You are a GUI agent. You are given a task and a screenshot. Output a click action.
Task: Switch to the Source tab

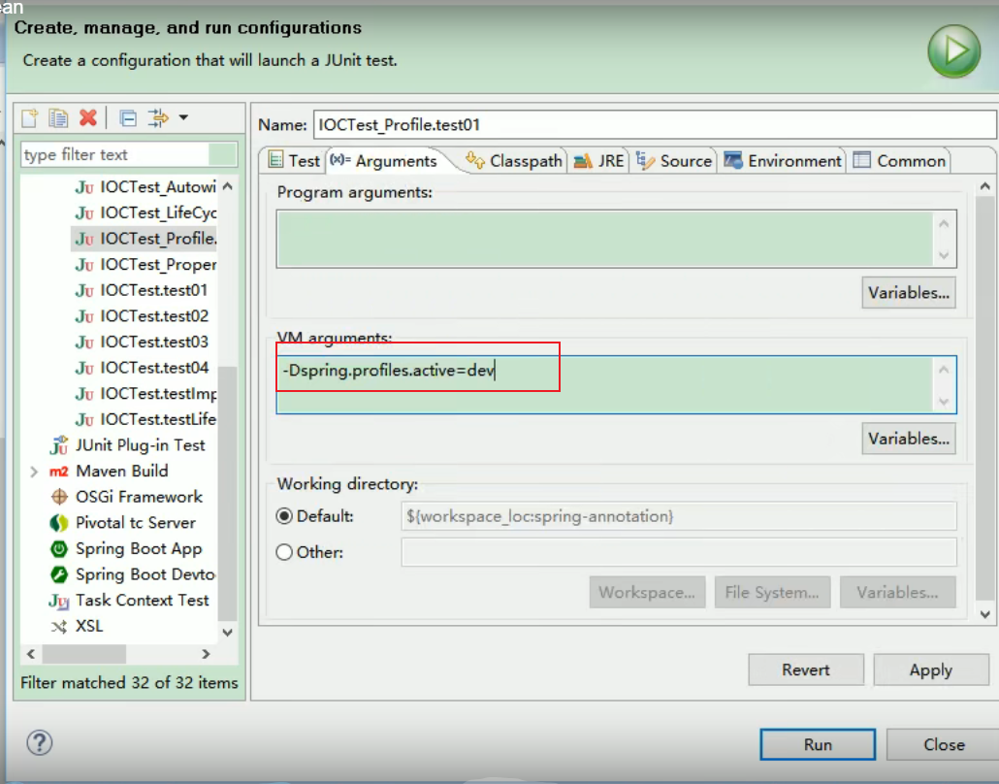tap(673, 161)
